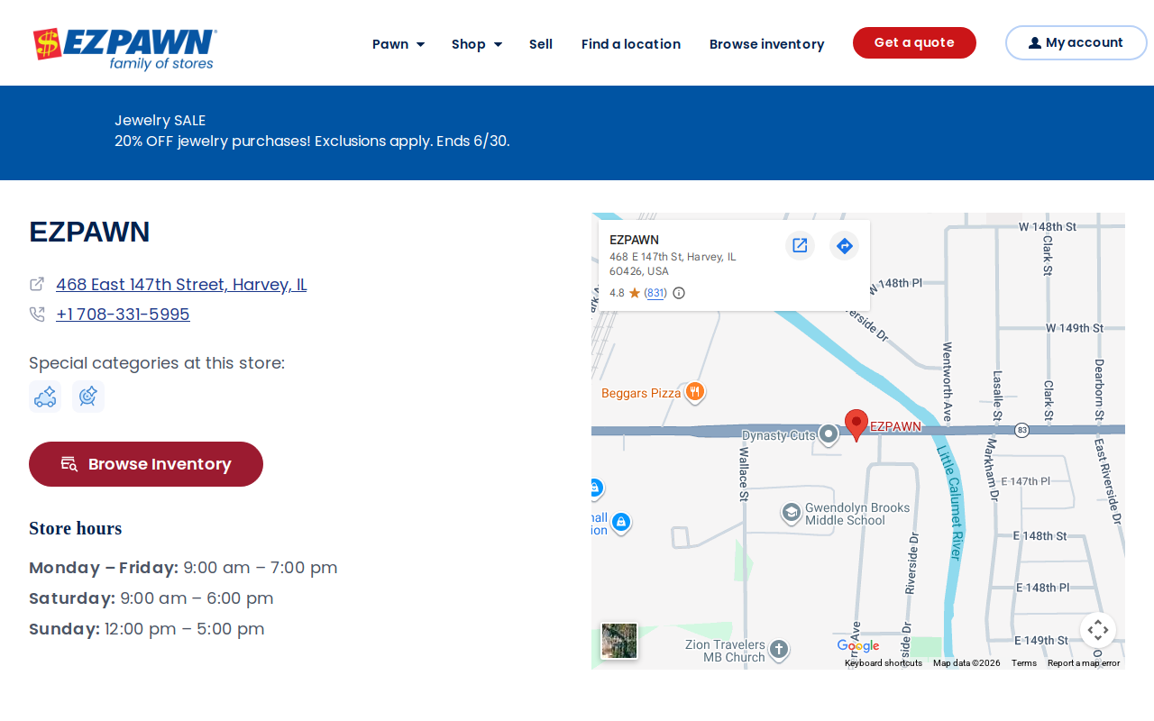
Task: Select the Gwendolyn Brooks Middle School marker
Action: click(x=791, y=513)
